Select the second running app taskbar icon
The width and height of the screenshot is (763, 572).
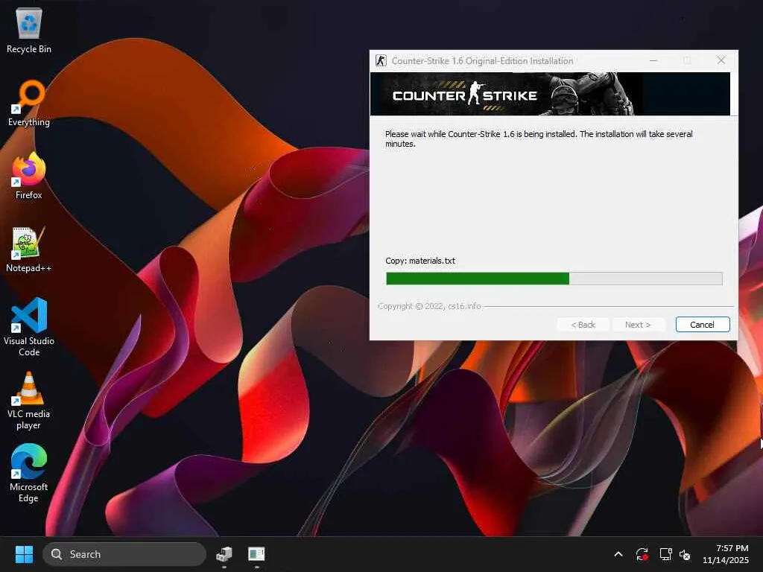256,554
